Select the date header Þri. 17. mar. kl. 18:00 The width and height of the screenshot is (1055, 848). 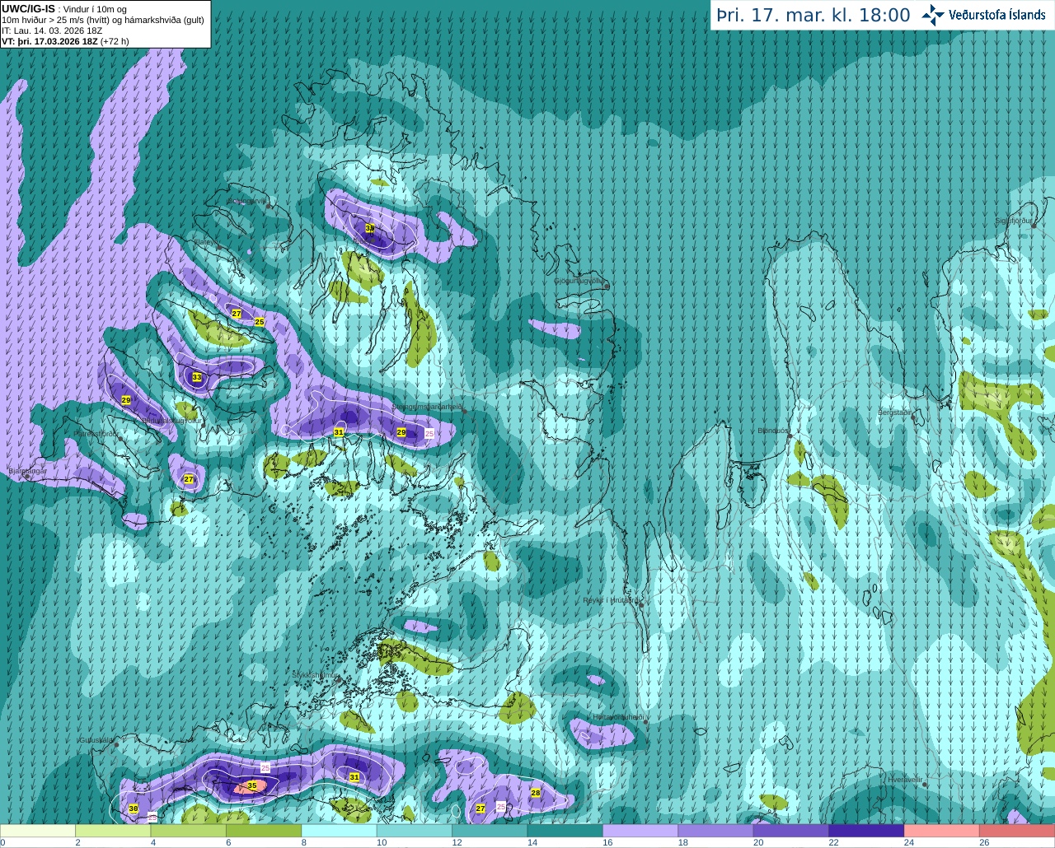click(x=814, y=16)
